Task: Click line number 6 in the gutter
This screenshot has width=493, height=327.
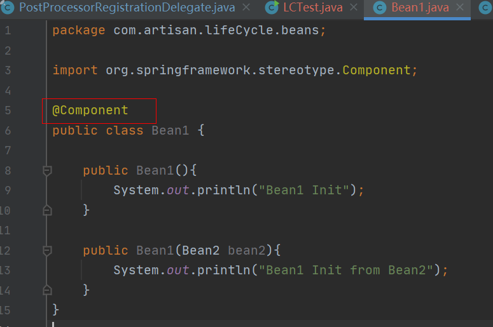Action: [8, 131]
